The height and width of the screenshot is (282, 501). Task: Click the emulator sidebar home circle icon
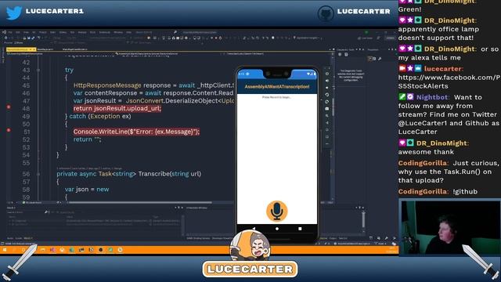click(x=327, y=130)
